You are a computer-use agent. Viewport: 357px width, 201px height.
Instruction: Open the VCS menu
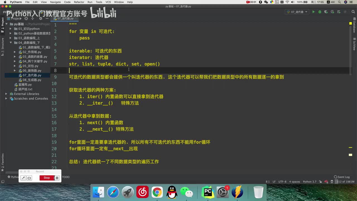pyautogui.click(x=108, y=2)
